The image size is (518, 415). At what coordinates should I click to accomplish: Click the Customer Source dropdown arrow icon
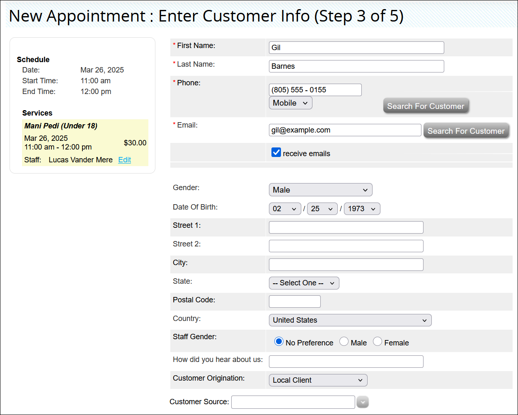(363, 402)
